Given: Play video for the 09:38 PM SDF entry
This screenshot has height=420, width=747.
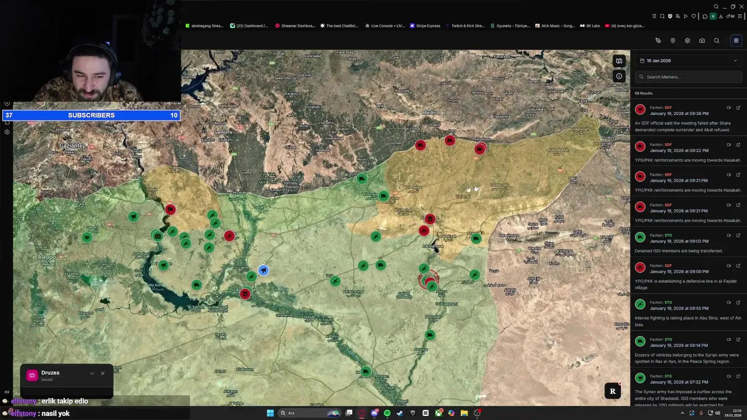Looking at the screenshot, I should 729,108.
